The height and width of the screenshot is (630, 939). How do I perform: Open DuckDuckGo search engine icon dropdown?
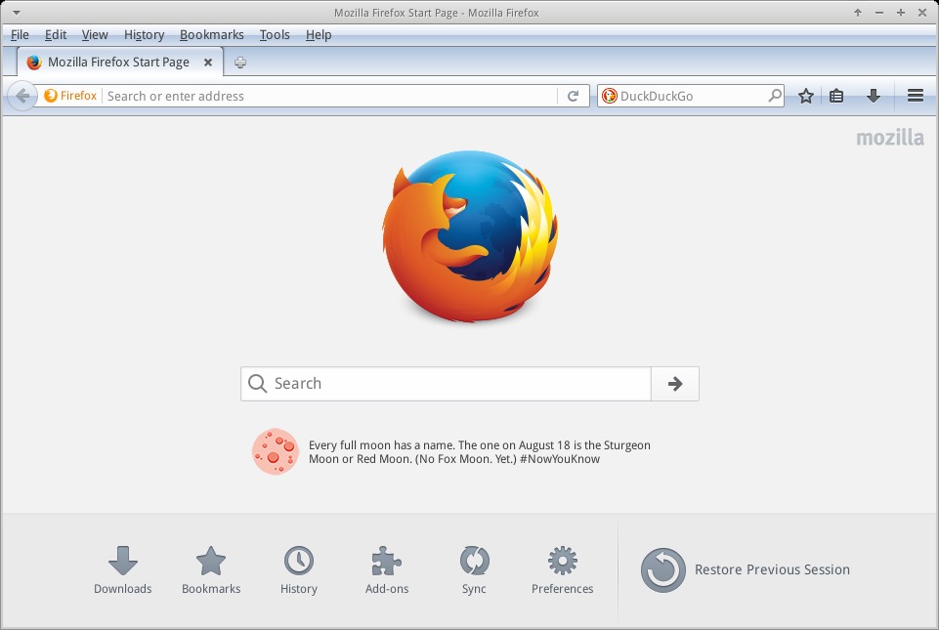609,96
